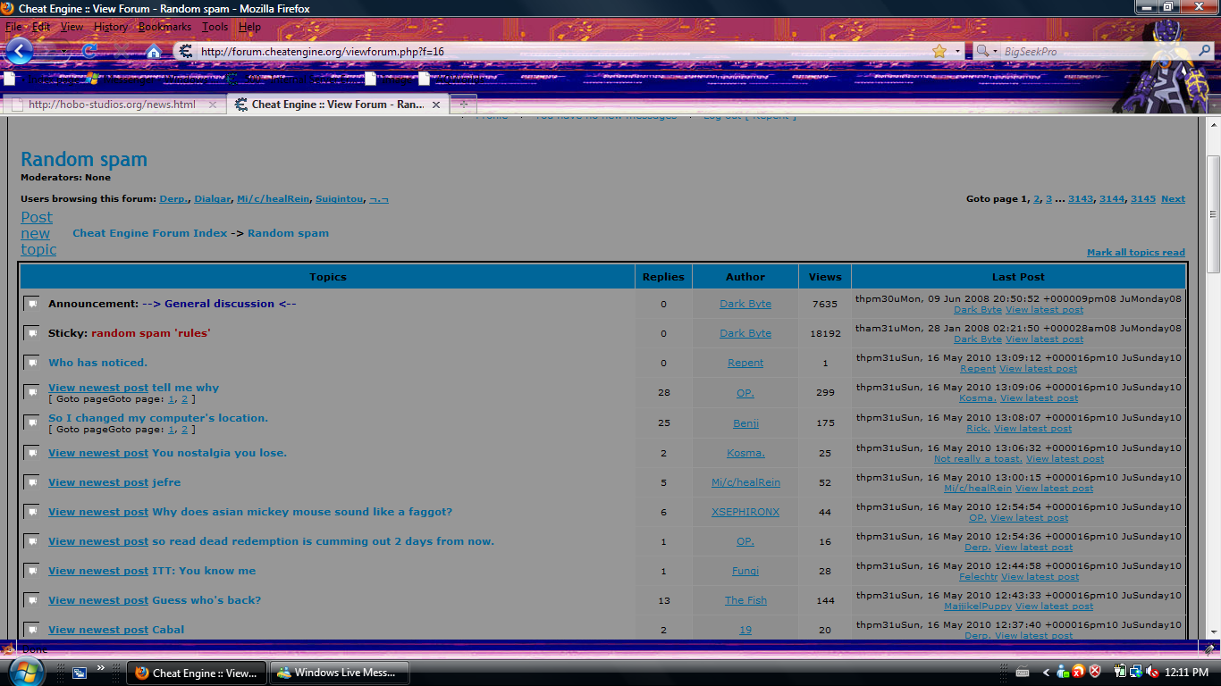
Task: Expand the hidden quick launch chevron
Action: [101, 667]
